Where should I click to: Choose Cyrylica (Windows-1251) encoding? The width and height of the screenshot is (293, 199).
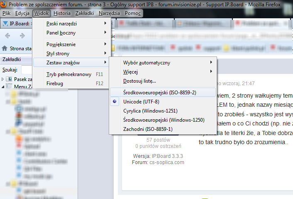[x=163, y=111]
